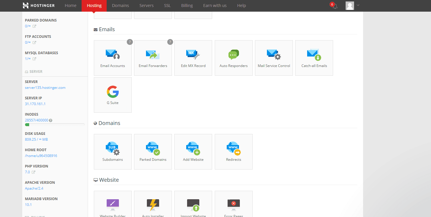
Task: Open the Parked Domains tile
Action: pos(153,152)
